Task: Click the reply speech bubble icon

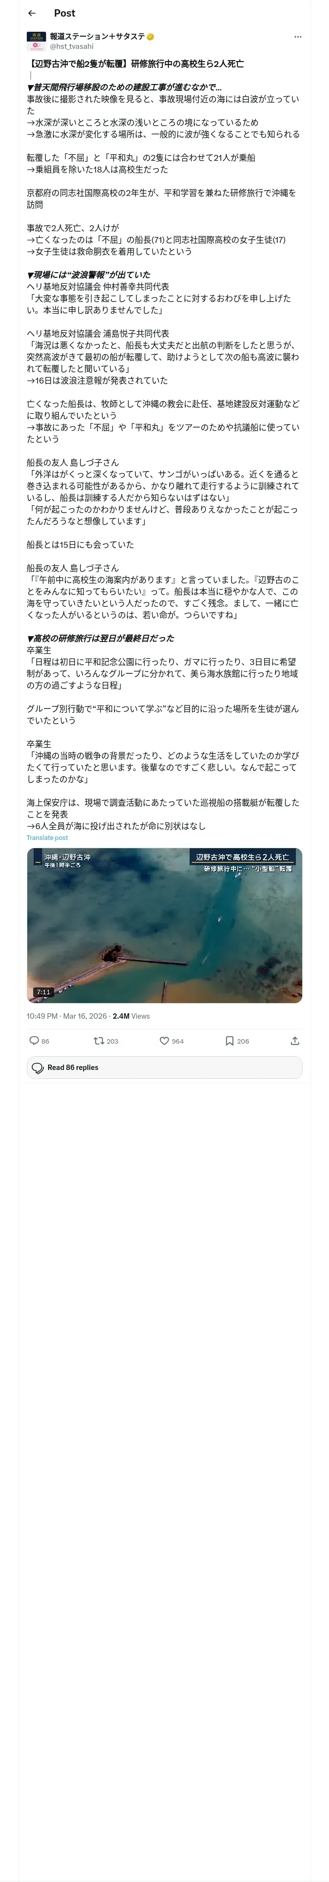Action: click(34, 1040)
